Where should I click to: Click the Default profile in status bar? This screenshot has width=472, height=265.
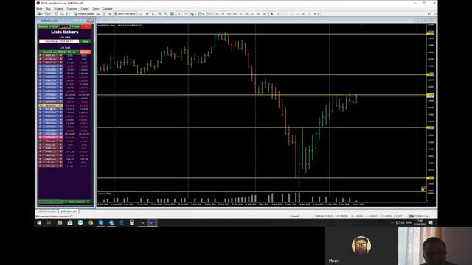[295, 216]
